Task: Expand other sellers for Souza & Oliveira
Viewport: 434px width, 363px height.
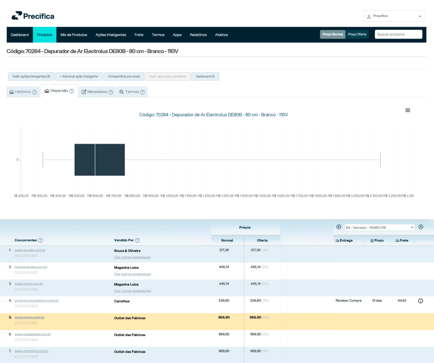Action: coord(132,257)
